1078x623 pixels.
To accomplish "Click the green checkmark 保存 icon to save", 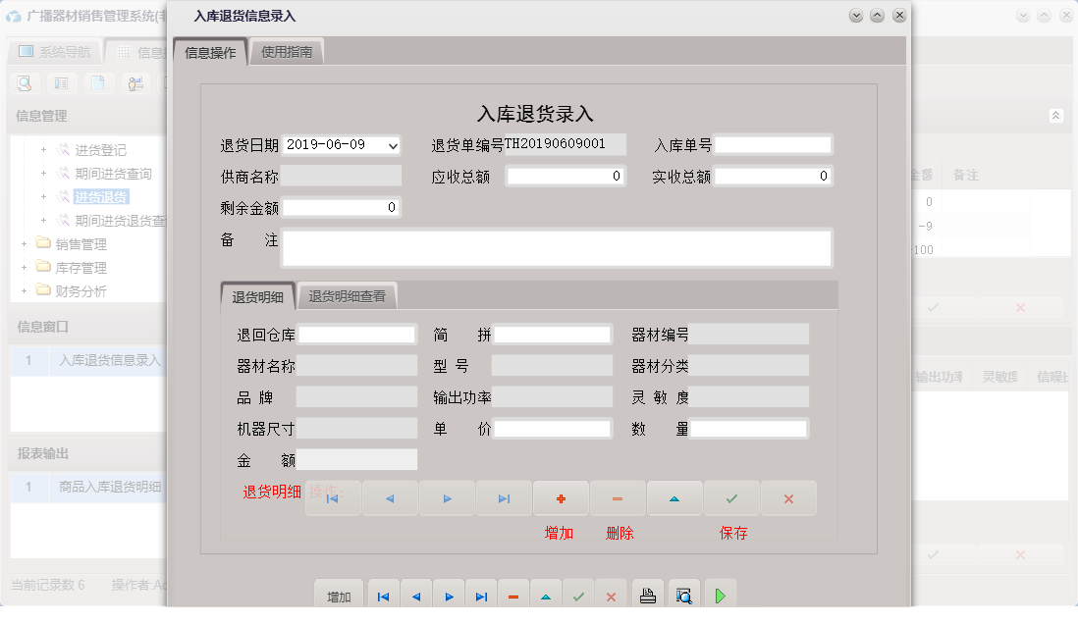I will pyautogui.click(x=730, y=498).
